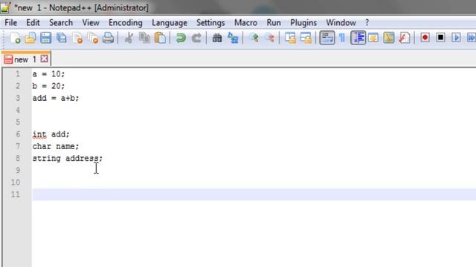The height and width of the screenshot is (267, 476).
Task: Click the Close document toolbar icon
Action: tap(77, 38)
